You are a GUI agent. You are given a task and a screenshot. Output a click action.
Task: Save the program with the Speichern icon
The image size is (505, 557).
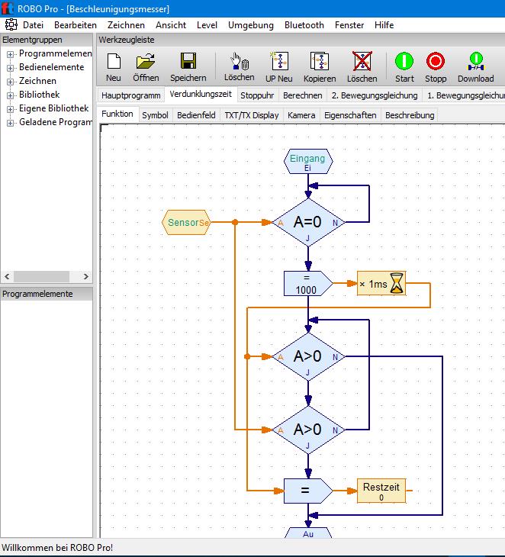[188, 67]
